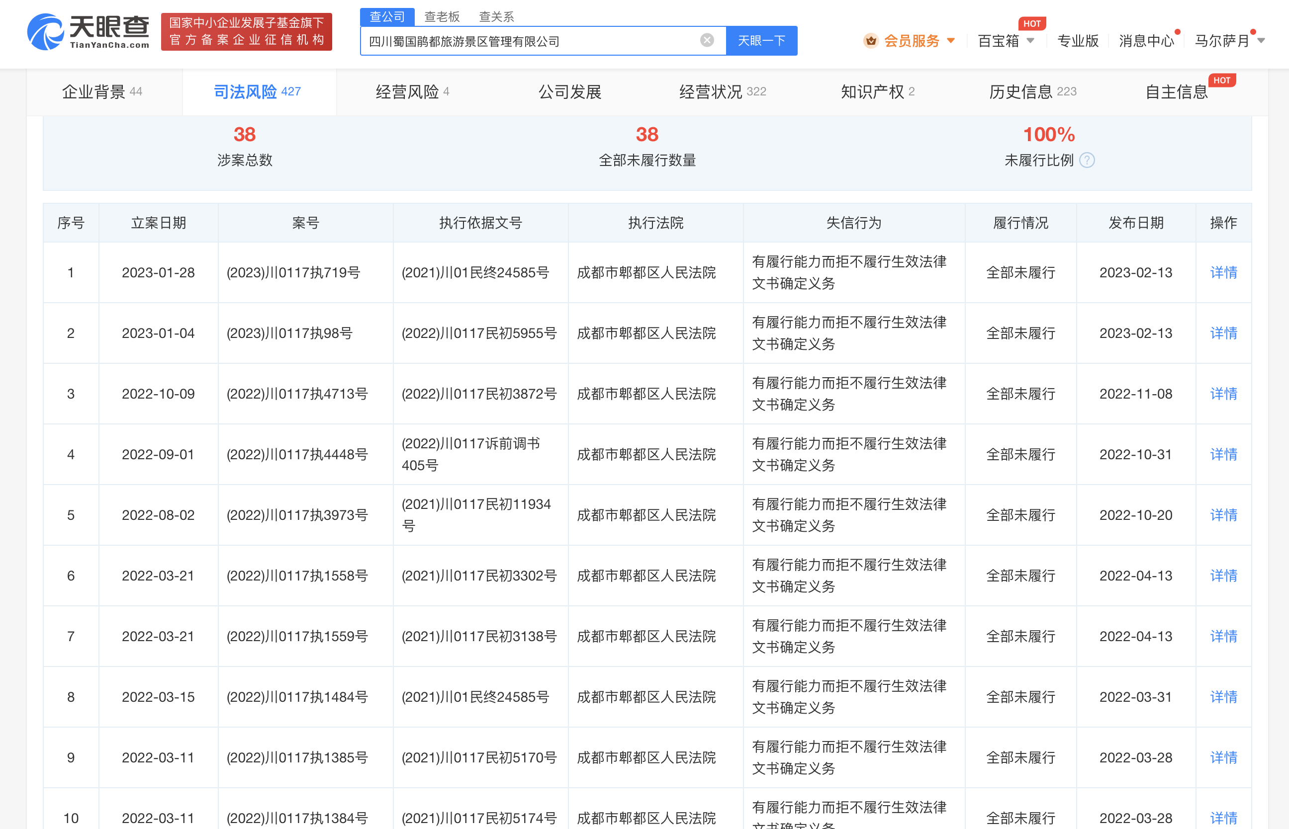View 详情 for row 5 case
Screen dimensions: 1289x829
(x=1223, y=515)
